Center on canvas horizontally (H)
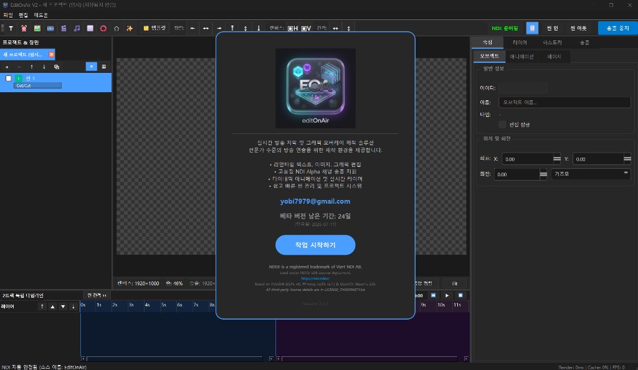Viewport: 638px width, 370px height. click(293, 29)
